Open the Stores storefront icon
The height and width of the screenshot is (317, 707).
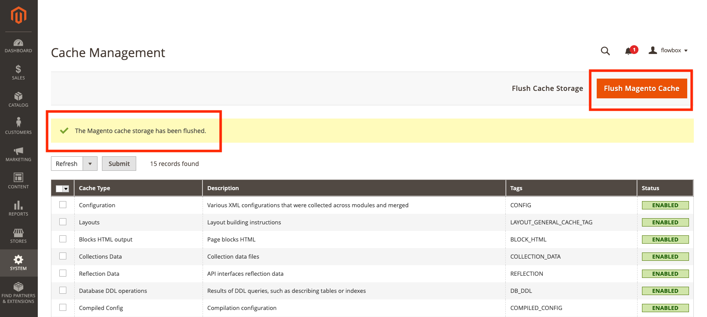[18, 232]
